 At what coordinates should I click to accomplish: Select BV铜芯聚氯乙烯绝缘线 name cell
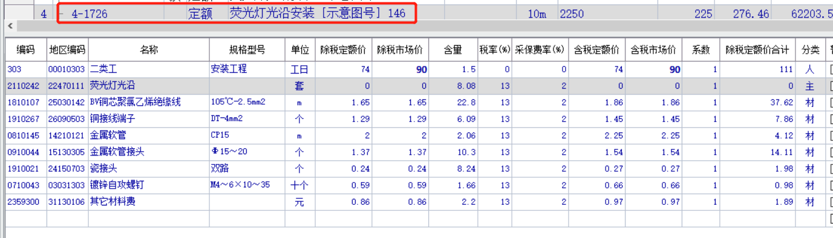148,102
